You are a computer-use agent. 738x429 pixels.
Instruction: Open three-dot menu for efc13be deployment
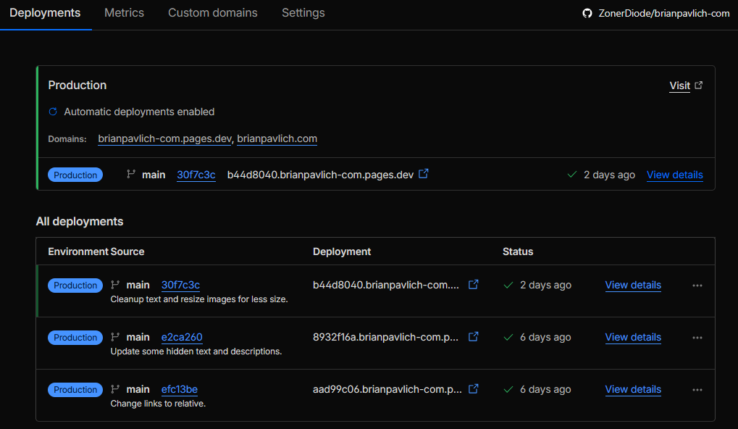point(697,390)
